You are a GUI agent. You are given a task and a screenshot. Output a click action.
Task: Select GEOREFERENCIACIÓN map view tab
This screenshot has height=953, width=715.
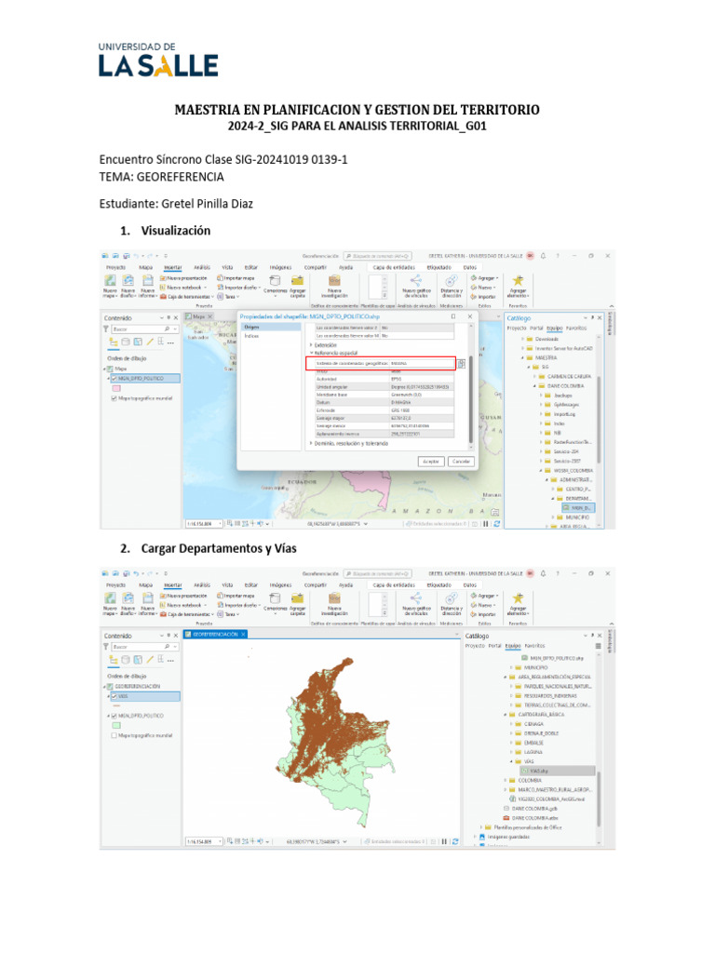pos(215,634)
